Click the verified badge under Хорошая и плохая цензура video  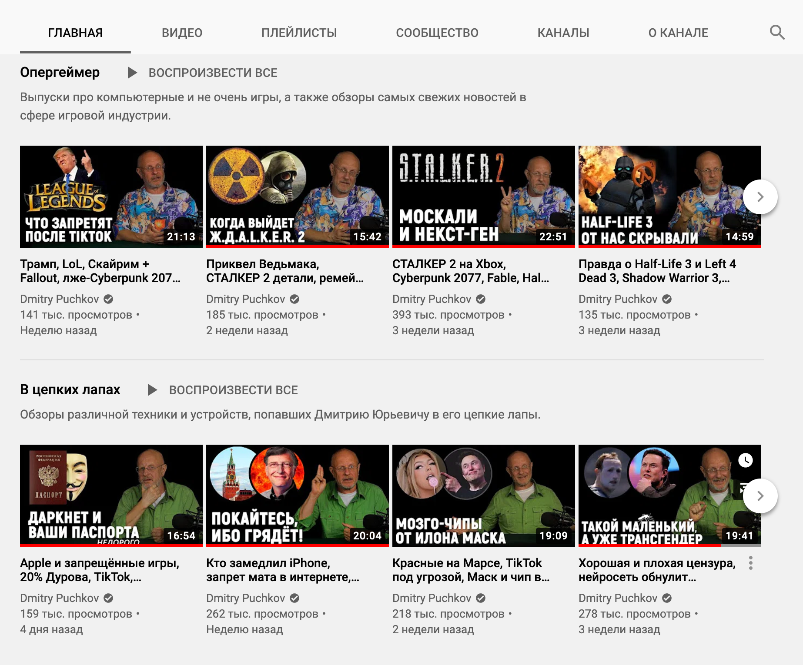click(x=667, y=598)
